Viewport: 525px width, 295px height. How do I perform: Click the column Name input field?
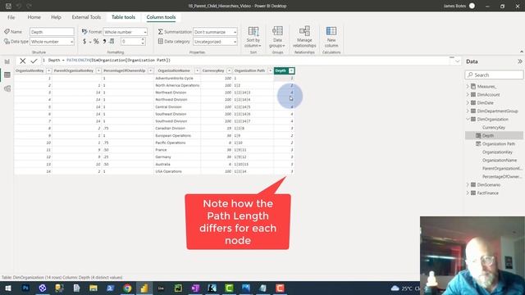coord(52,32)
